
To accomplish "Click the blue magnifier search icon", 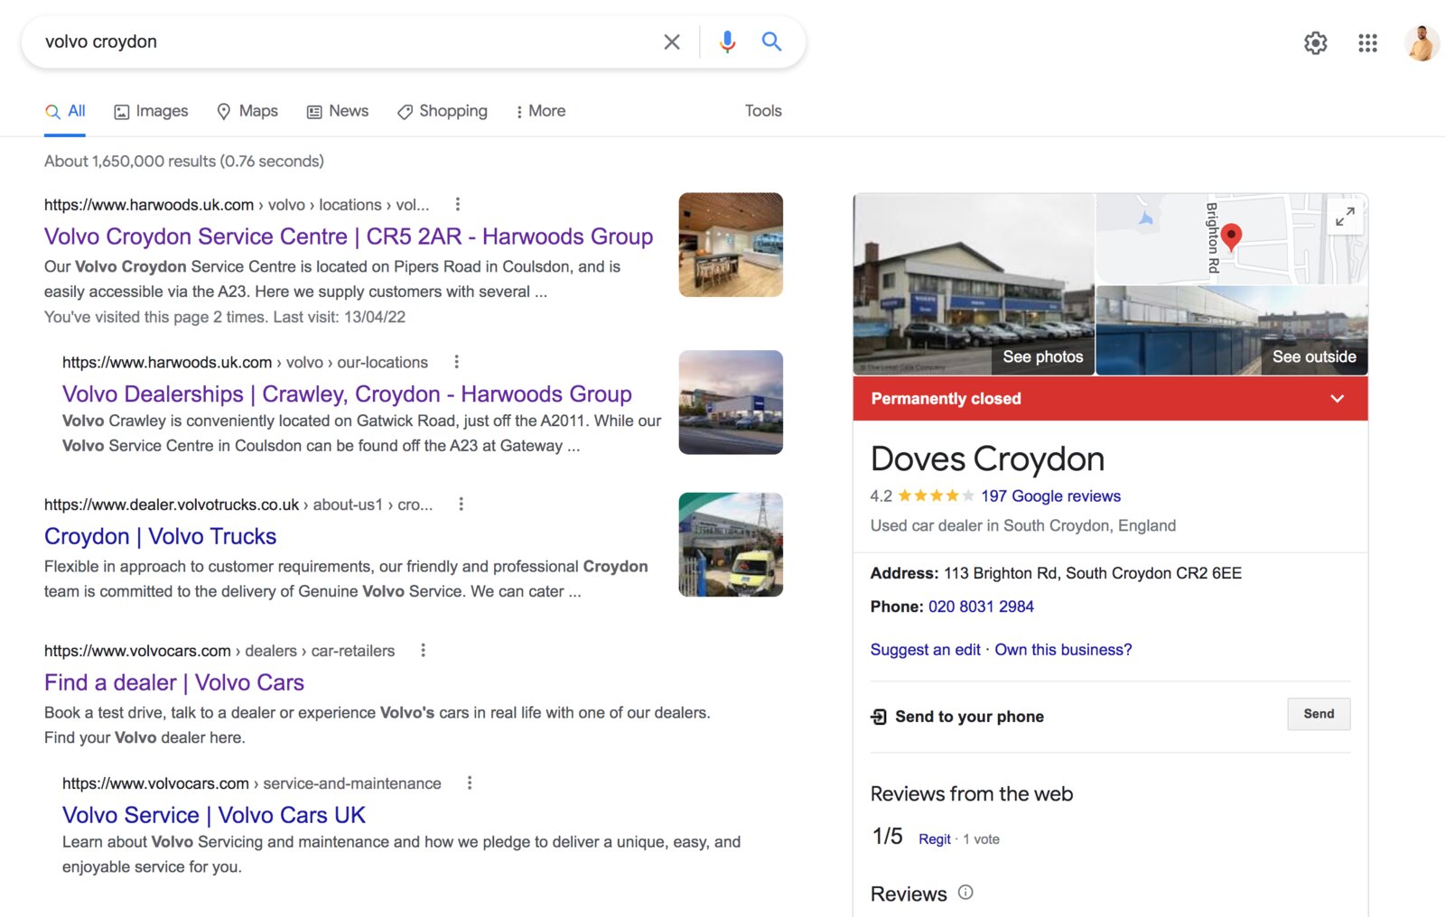I will [x=771, y=42].
